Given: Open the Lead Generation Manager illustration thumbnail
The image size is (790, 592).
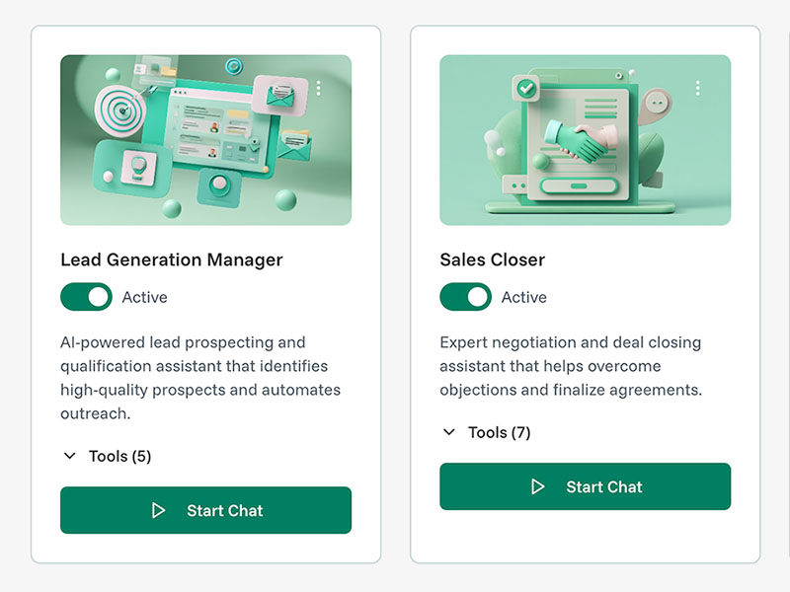Looking at the screenshot, I should click(x=205, y=140).
